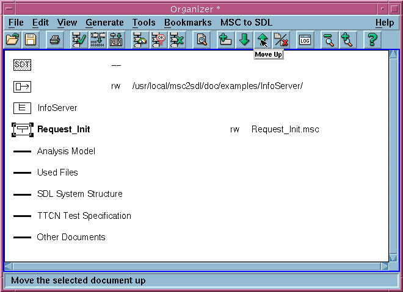The height and width of the screenshot is (292, 403).
Task: Click the window minimize button of Organizer
Action: [382, 9]
